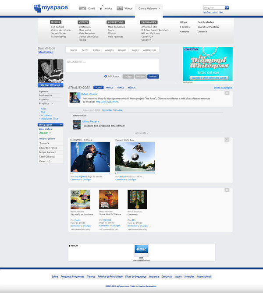The width and height of the screenshot is (263, 293).
Task: Select friend Tami Oliveira
Action: (x=47, y=157)
